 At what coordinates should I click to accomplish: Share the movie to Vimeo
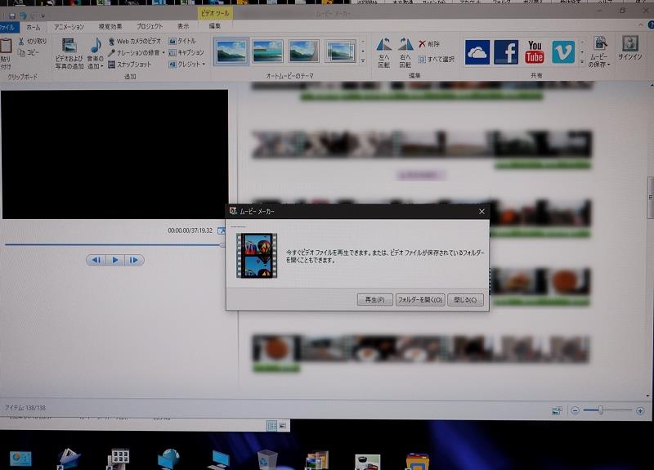[563, 52]
